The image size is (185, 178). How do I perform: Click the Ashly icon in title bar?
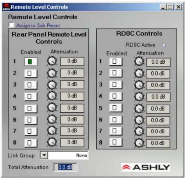point(6,7)
